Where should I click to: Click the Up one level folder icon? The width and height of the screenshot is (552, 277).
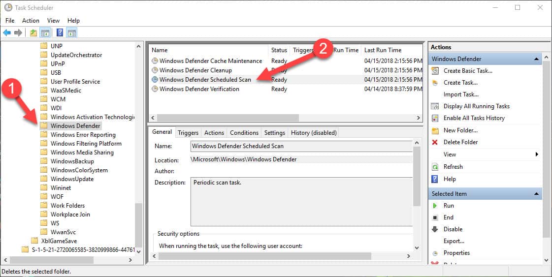click(x=33, y=33)
